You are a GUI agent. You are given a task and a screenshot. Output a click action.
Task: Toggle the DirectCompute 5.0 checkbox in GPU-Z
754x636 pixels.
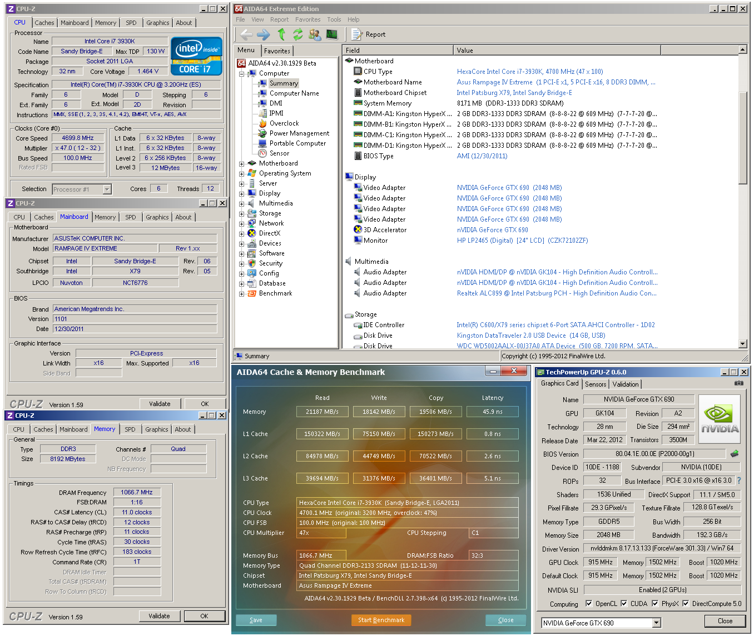tap(686, 604)
